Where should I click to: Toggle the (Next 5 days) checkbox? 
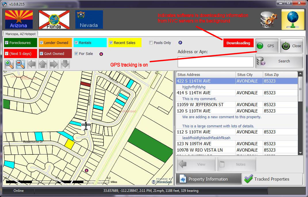pos(7,53)
